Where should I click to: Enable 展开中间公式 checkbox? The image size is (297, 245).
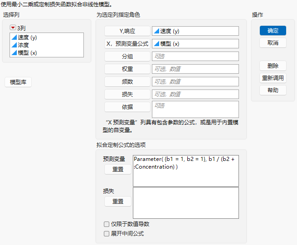tap(107, 234)
